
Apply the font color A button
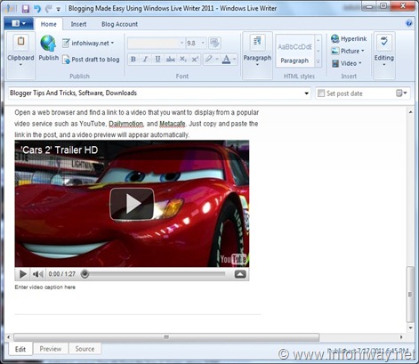pos(226,59)
